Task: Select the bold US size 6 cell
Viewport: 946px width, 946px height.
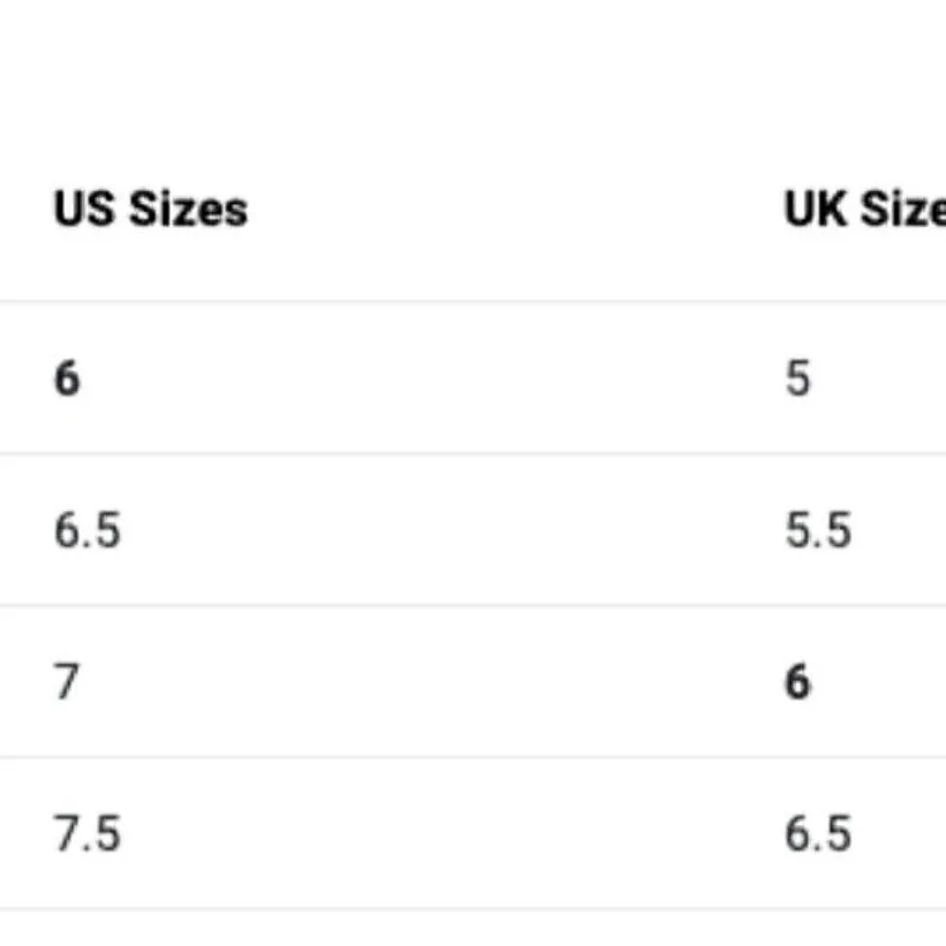Action: [67, 378]
